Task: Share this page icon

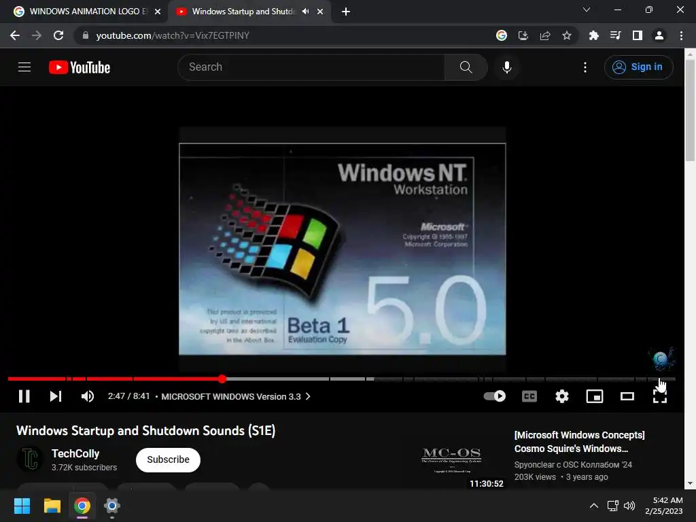Action: click(545, 35)
